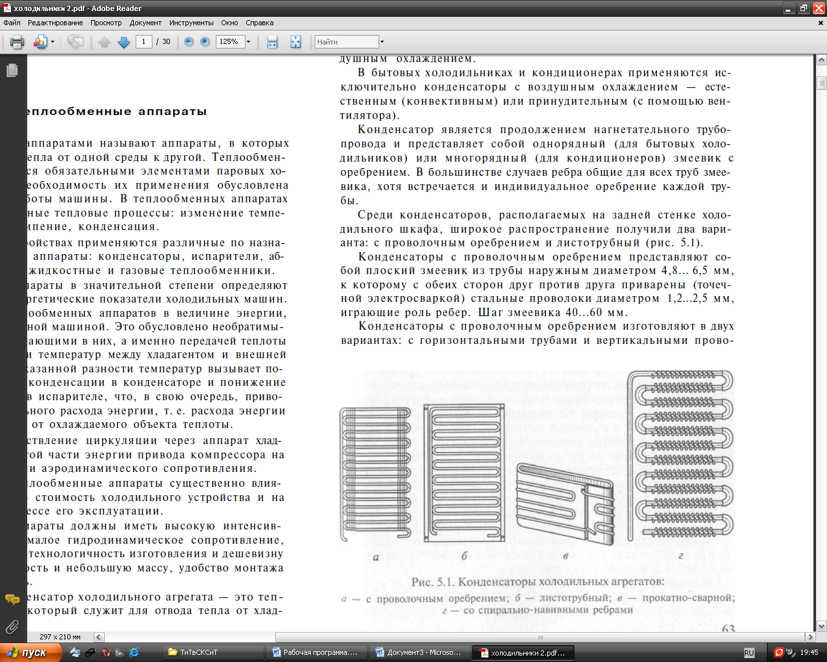The height and width of the screenshot is (662, 827).
Task: Click the horizontal scrollbar left arrow
Action: pos(99,637)
